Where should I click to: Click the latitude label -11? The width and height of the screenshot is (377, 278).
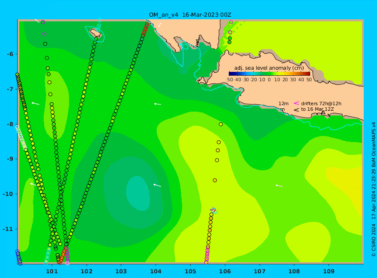(9, 229)
